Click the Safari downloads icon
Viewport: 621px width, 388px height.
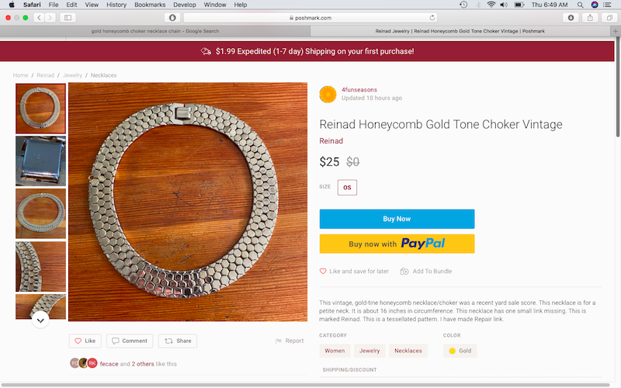pyautogui.click(x=571, y=17)
